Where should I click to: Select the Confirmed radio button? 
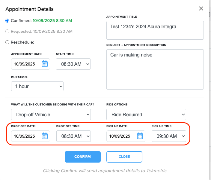click(x=7, y=21)
